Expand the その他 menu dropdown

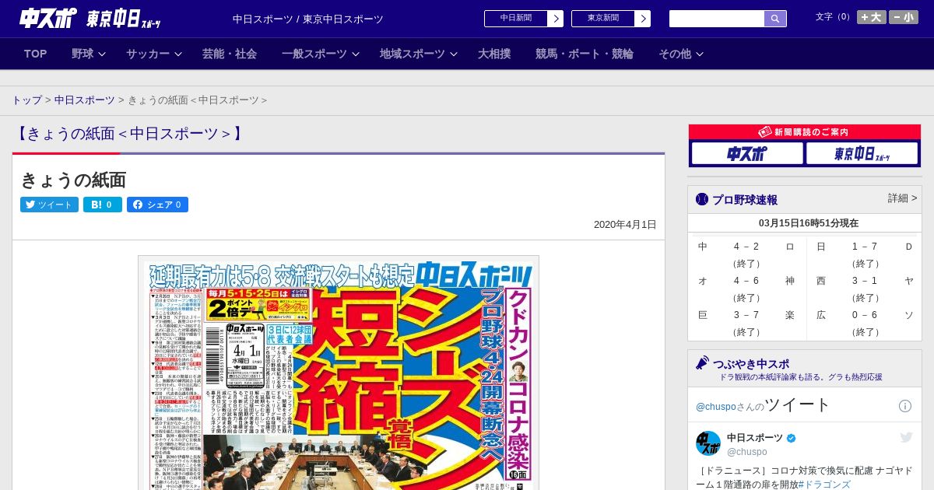click(x=681, y=54)
